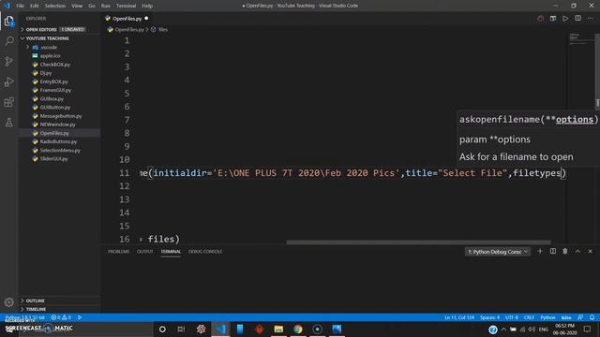This screenshot has width=600, height=337.
Task: Open CheckBOX.py in the explorer
Action: point(54,65)
